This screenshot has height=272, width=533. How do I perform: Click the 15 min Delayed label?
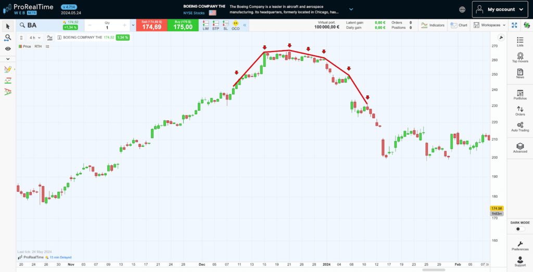60,257
